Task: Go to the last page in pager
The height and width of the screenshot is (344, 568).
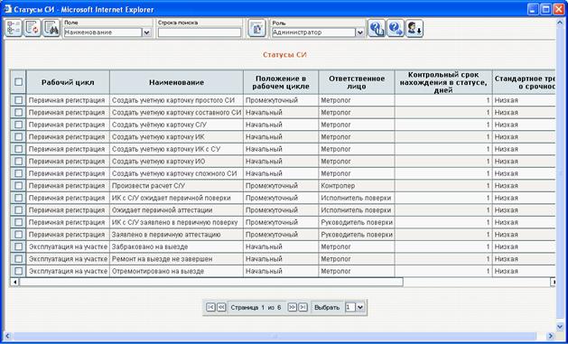Action: pos(303,307)
